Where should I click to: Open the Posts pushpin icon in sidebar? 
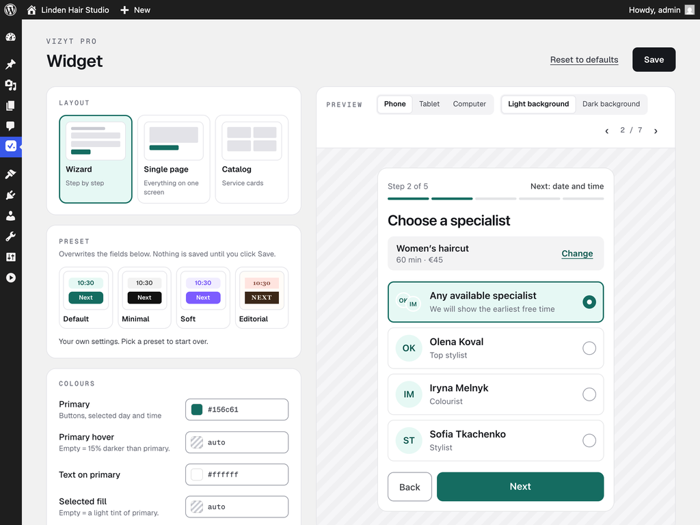11,64
